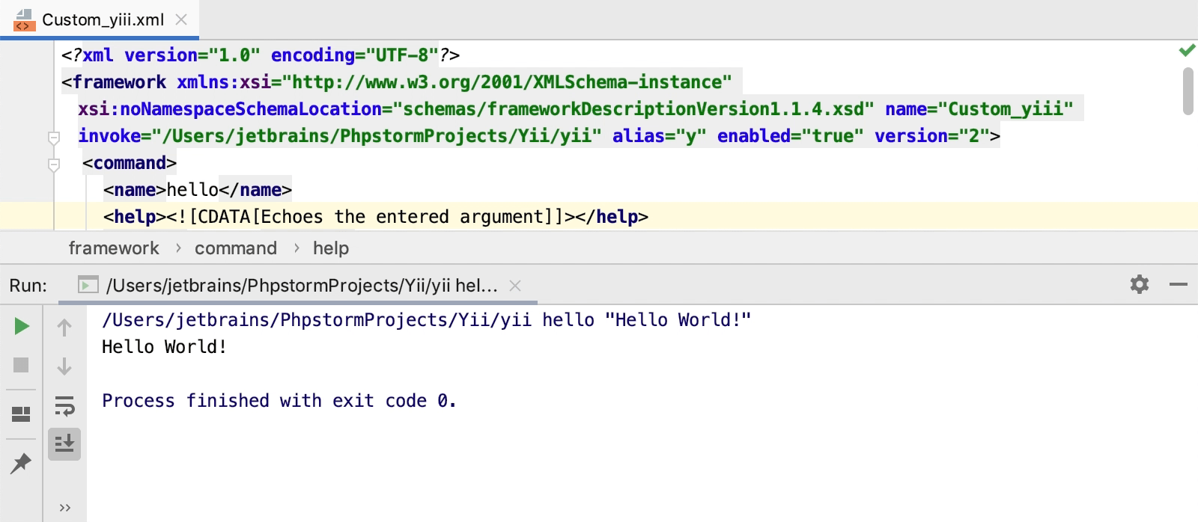Click the framework breadcrumb

[114, 248]
